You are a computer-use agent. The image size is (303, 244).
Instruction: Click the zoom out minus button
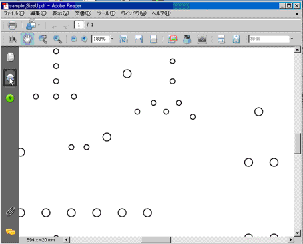(x=74, y=39)
